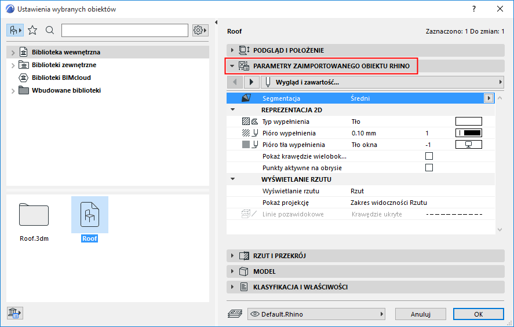Click the pen icon beside Wygląd i zawartość

click(x=268, y=82)
